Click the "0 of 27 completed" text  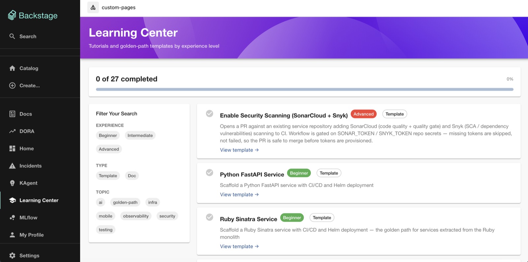pyautogui.click(x=127, y=79)
